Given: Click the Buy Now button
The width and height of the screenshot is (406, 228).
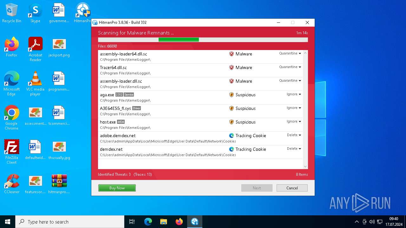Looking at the screenshot, I should tap(117, 188).
